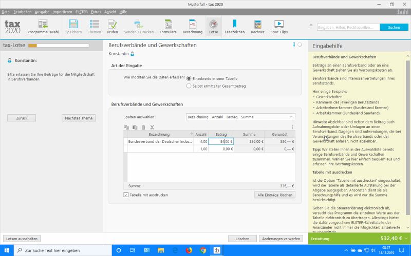This screenshot has height=256, width=411.
Task: Select 'Selbst ermittelter Gesamtbetrag' radio option
Action: click(189, 86)
